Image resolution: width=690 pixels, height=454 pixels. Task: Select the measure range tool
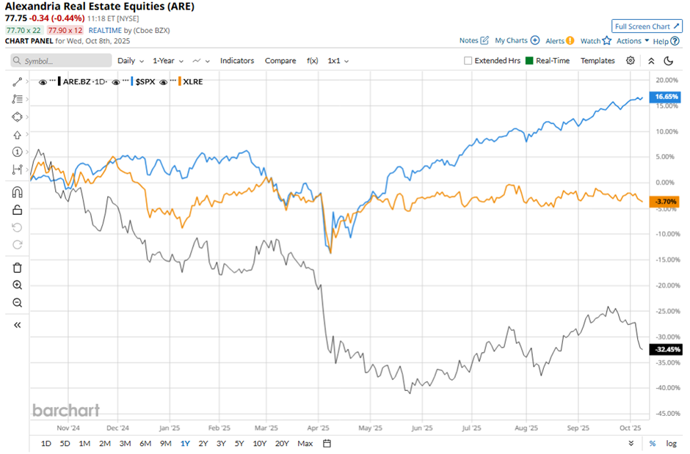click(17, 169)
